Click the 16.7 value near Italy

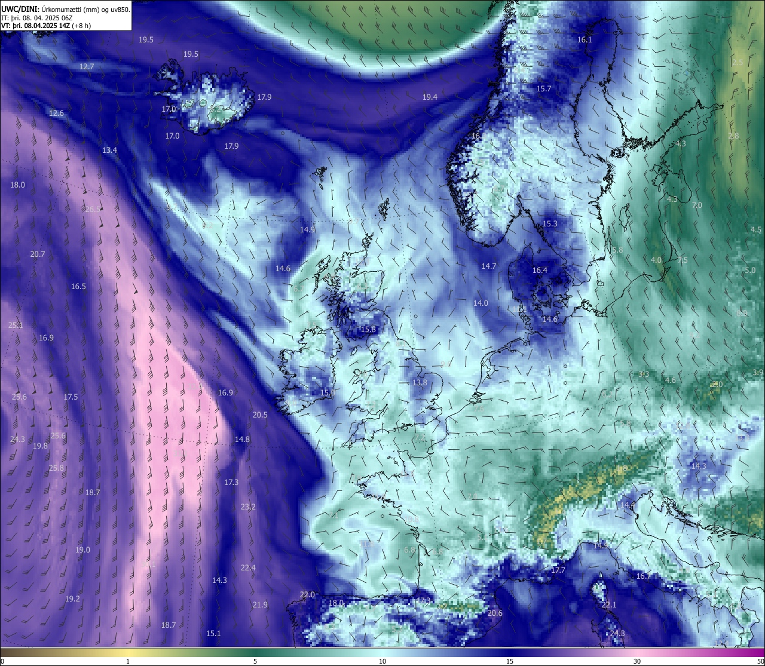[642, 576]
